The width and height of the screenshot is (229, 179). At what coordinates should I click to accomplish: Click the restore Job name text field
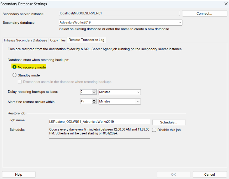pyautogui.click(x=99, y=122)
